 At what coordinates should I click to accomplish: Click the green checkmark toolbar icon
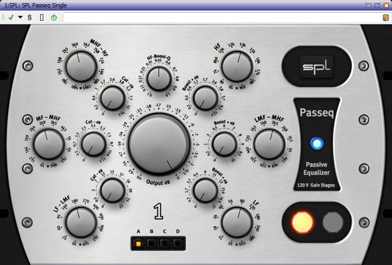pyautogui.click(x=11, y=17)
